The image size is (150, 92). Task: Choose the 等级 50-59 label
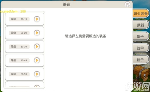(19, 74)
